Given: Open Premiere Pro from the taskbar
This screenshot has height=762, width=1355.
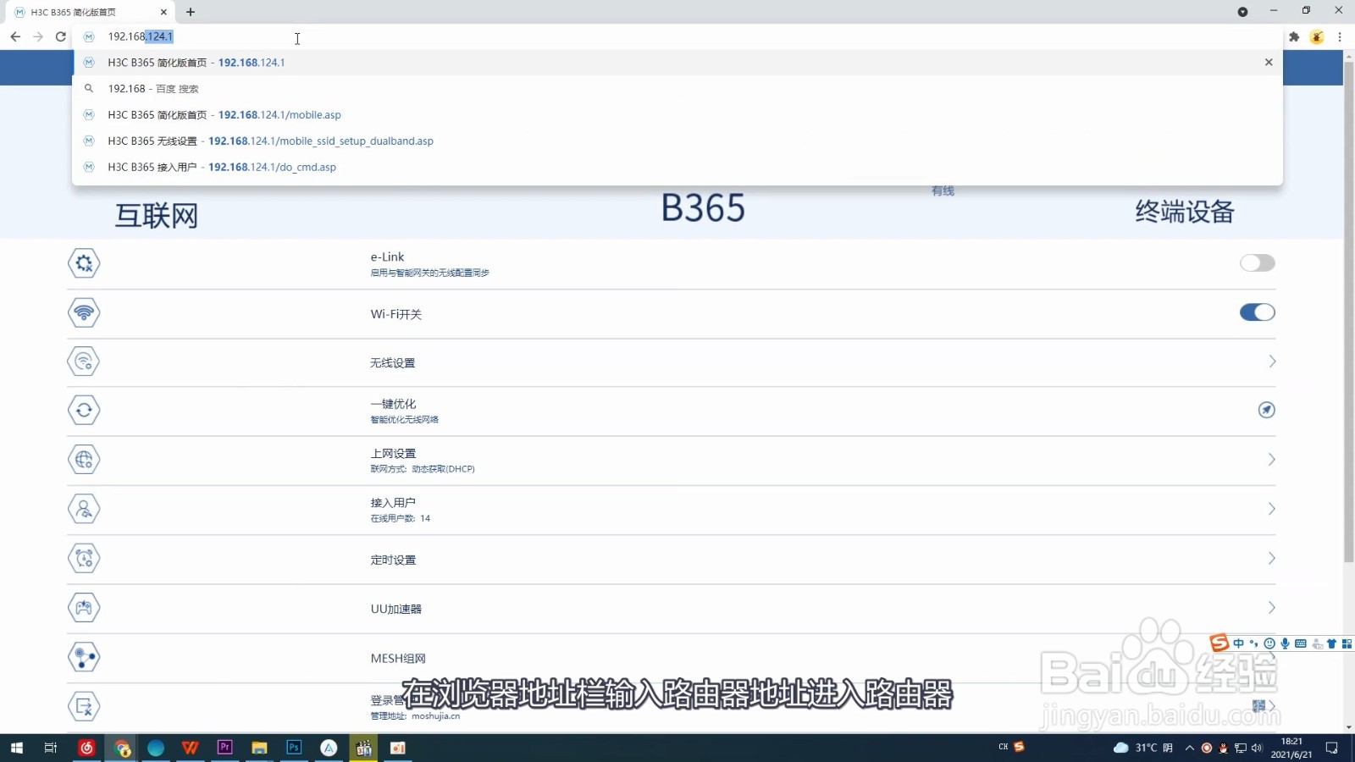Looking at the screenshot, I should coord(225,748).
